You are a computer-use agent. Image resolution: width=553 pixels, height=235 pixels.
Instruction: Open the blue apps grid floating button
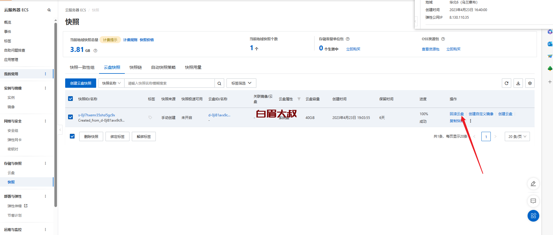[x=533, y=216]
